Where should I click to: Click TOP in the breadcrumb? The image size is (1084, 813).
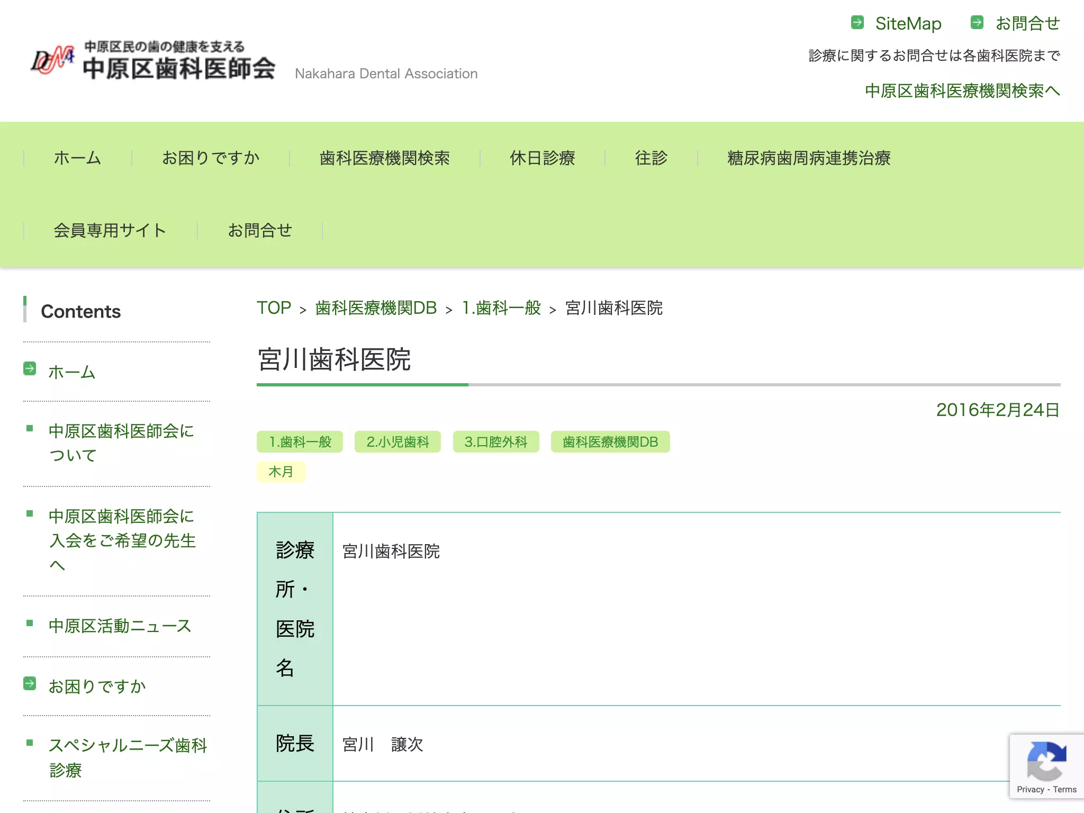(x=274, y=308)
